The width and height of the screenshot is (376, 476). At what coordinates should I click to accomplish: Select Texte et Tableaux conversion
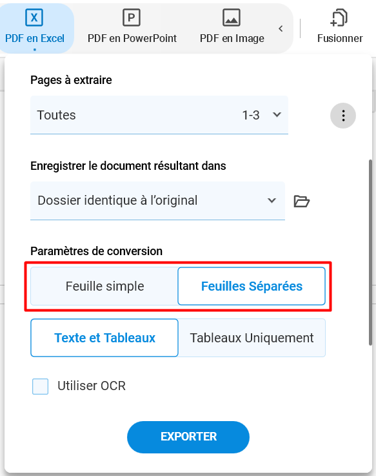point(104,338)
